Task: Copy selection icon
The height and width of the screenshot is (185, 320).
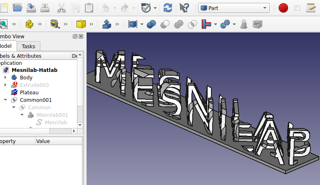Action: pyautogui.click(x=75, y=8)
